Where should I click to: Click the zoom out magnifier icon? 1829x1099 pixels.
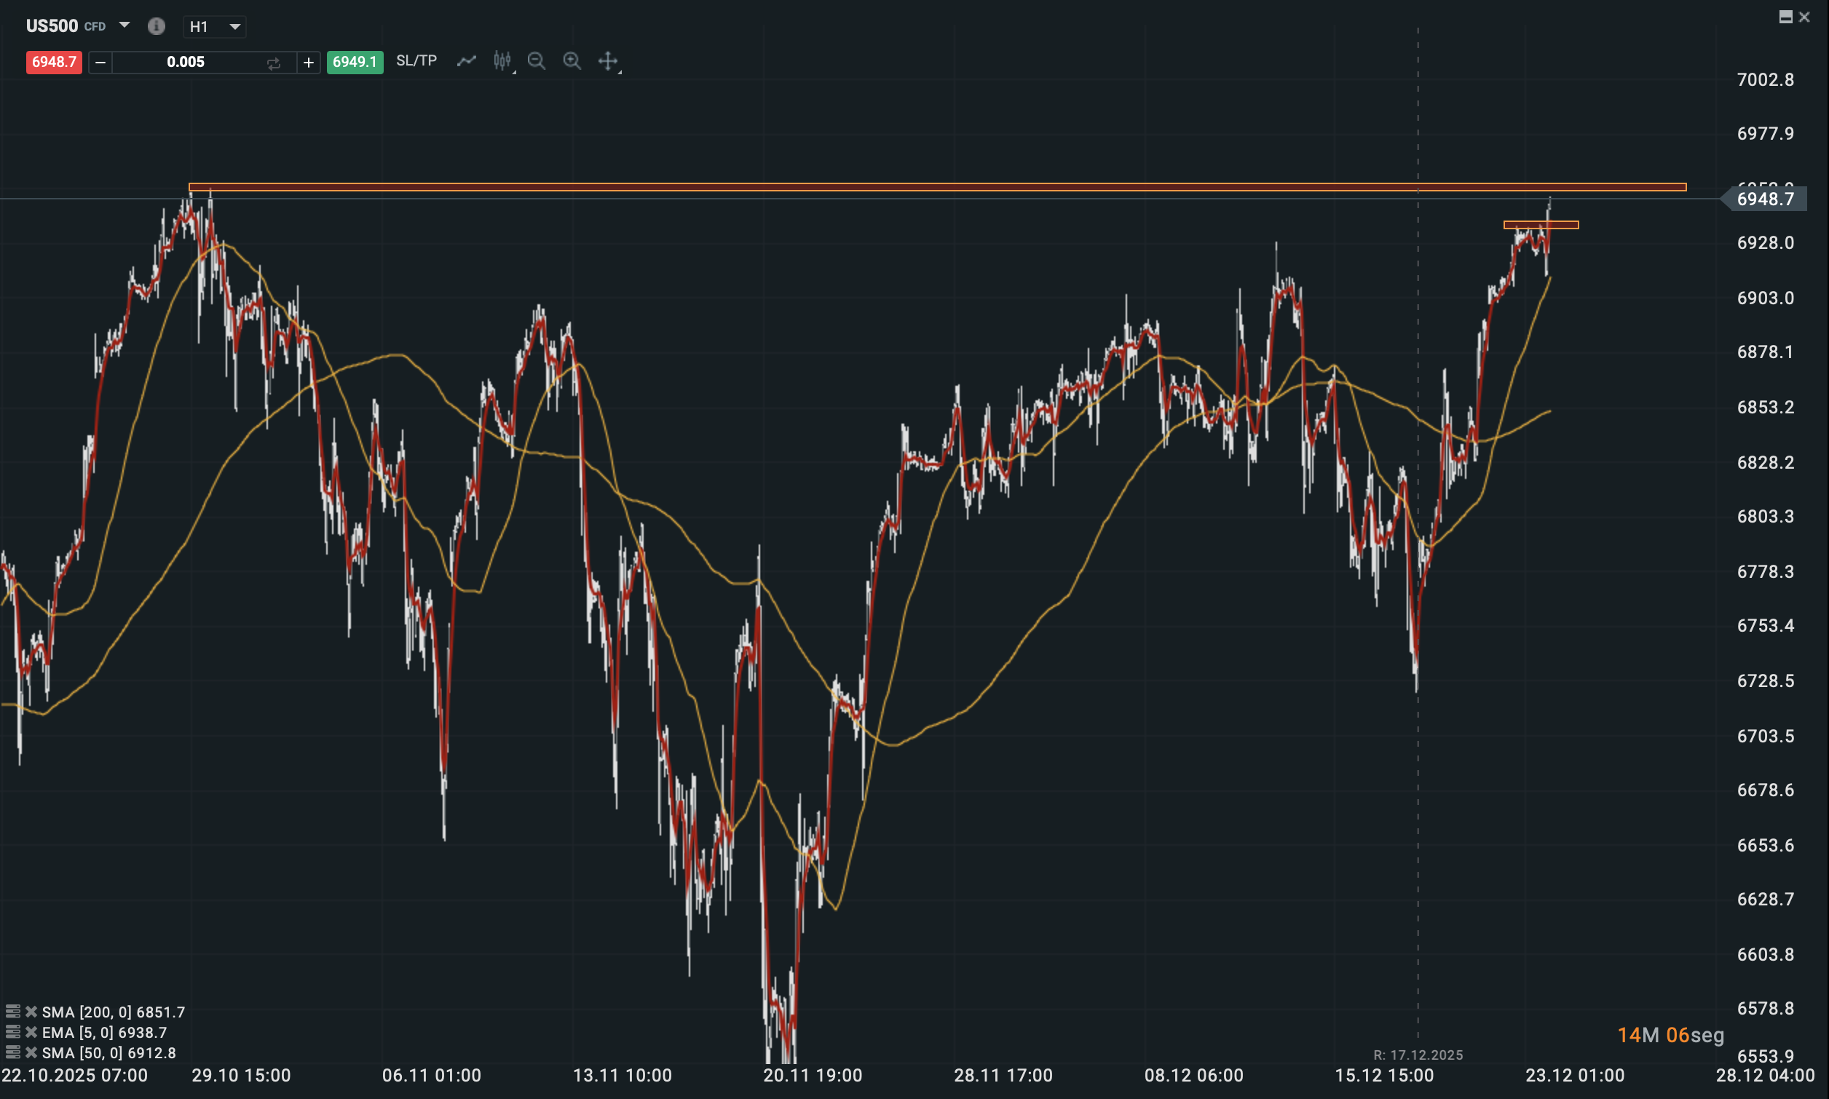tap(537, 61)
